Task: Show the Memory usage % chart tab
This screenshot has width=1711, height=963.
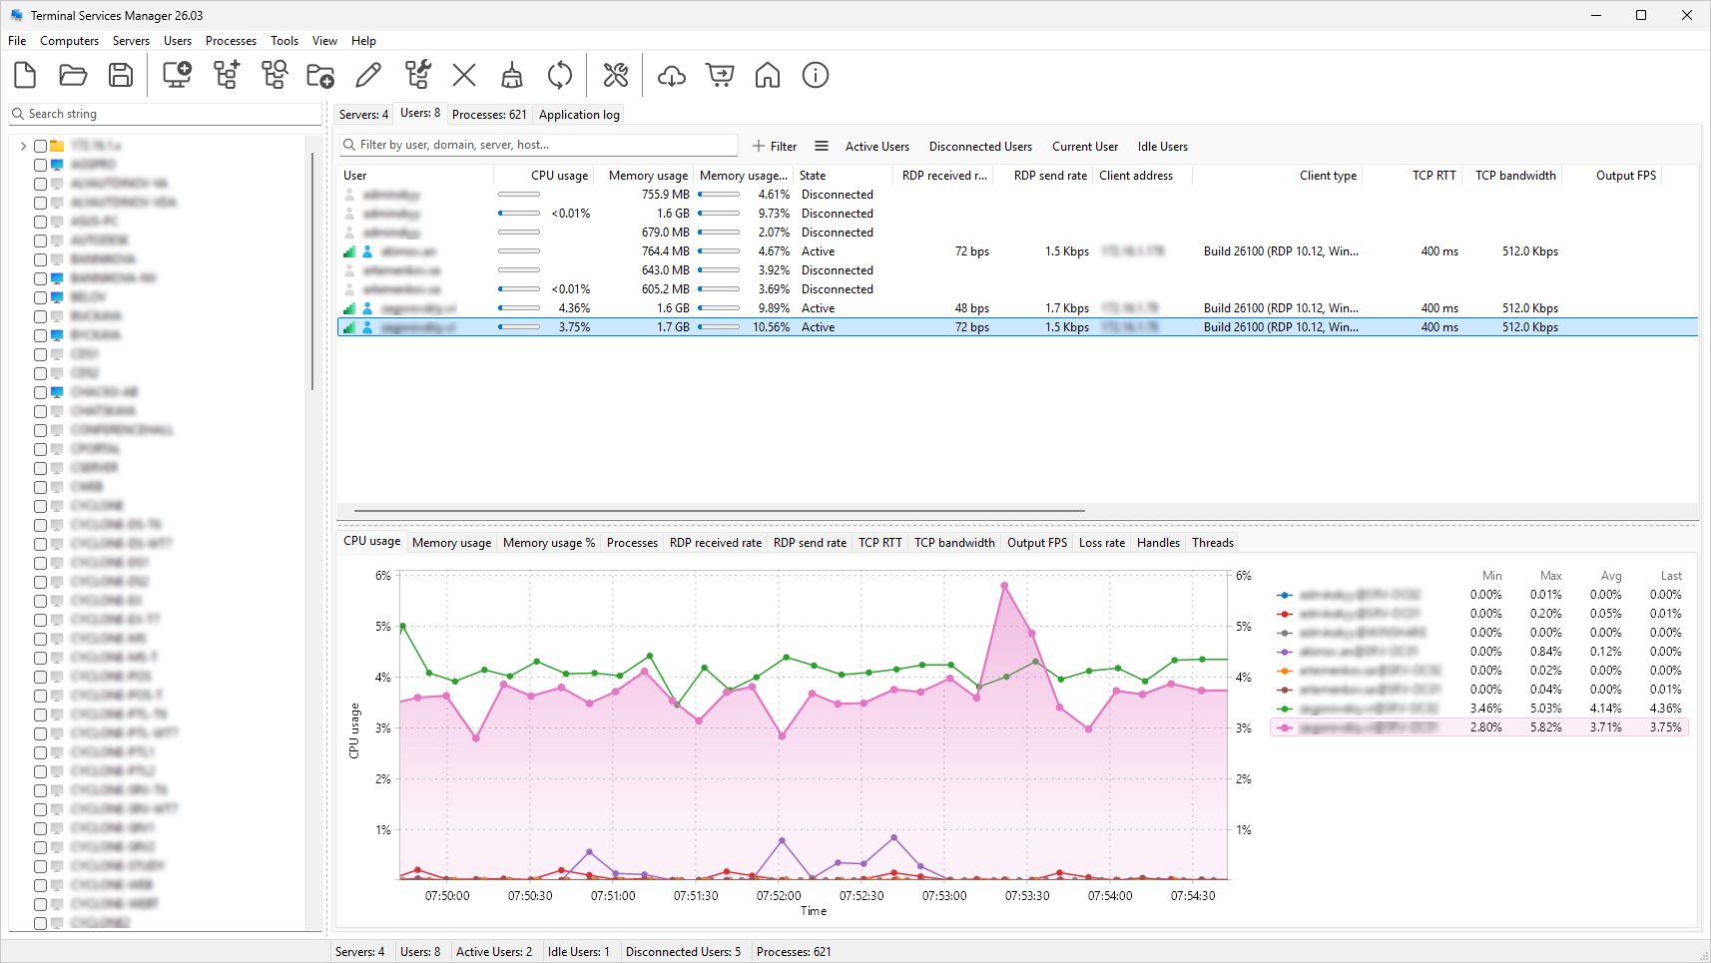Action: click(548, 543)
